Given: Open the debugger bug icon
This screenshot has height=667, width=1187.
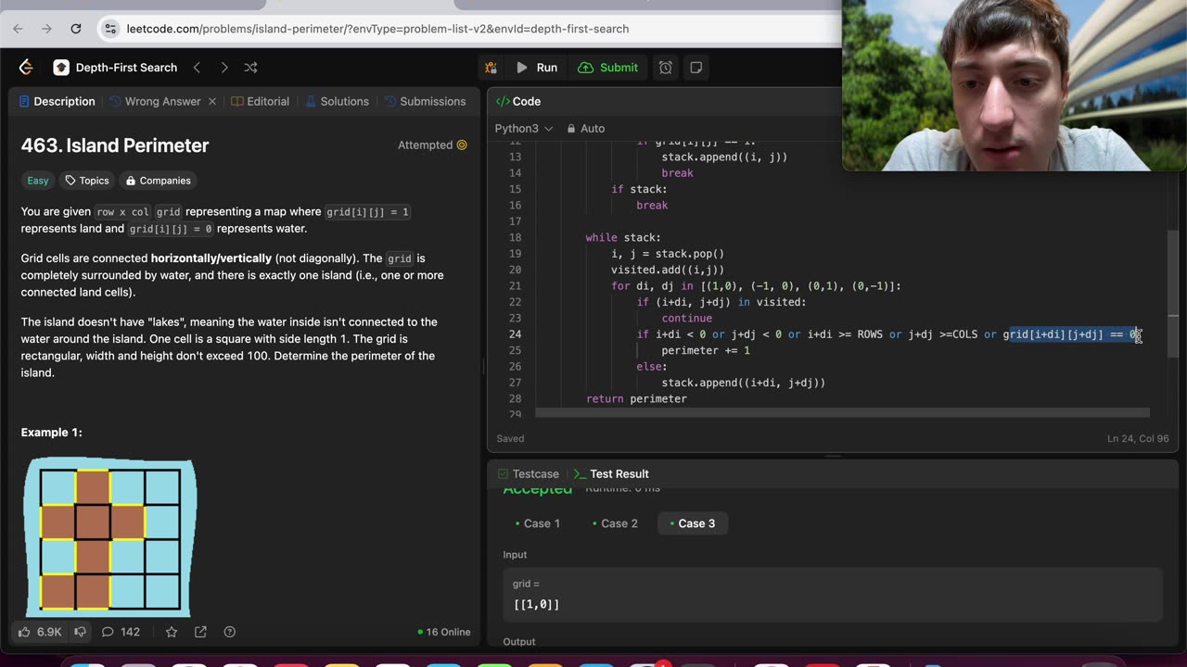Looking at the screenshot, I should point(491,68).
